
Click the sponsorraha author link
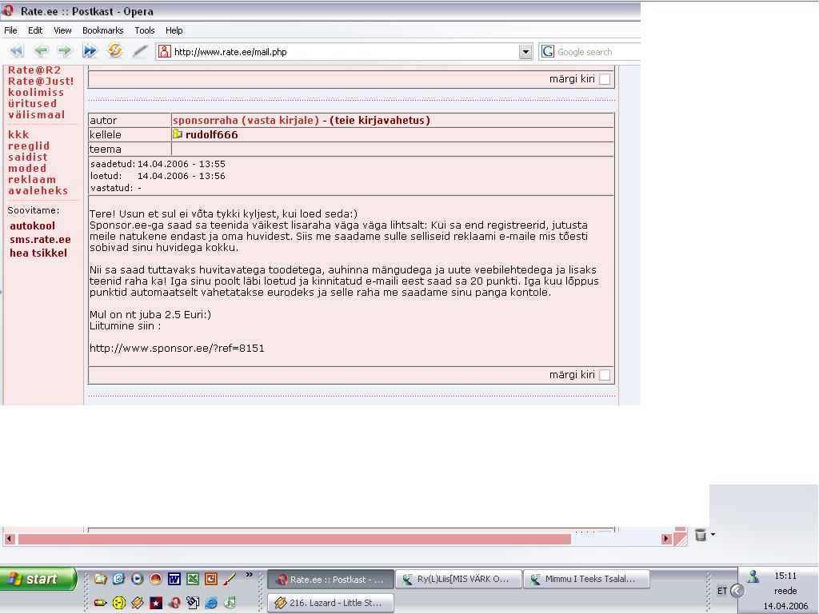click(206, 120)
